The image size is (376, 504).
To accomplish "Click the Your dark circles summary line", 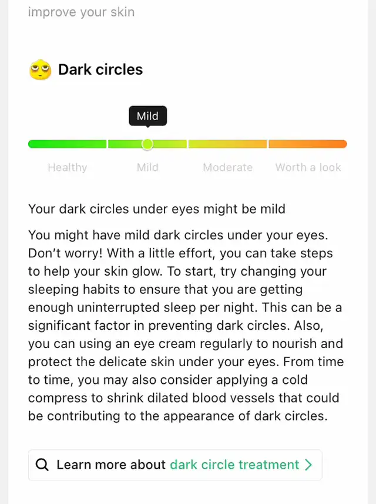I will tap(156, 209).
